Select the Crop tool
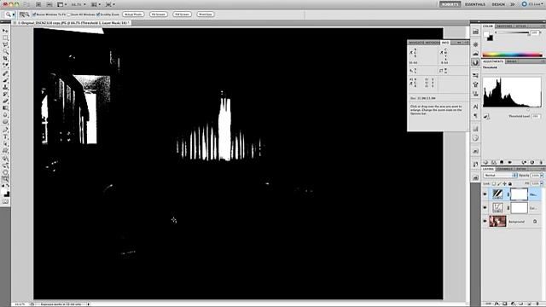This screenshot has height=307, width=546. pyautogui.click(x=6, y=59)
